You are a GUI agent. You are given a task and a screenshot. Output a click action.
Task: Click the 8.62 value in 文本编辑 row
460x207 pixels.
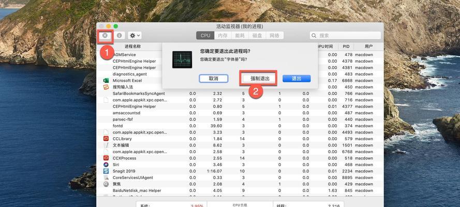[217, 145]
